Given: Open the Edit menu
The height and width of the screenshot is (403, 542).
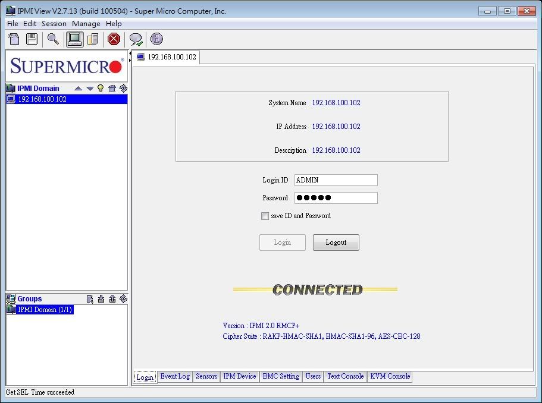Looking at the screenshot, I should pyautogui.click(x=30, y=24).
